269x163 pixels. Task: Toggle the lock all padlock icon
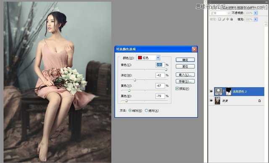pyautogui.click(x=232, y=19)
